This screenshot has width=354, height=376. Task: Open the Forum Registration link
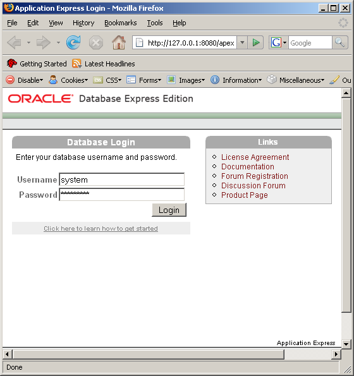(255, 176)
